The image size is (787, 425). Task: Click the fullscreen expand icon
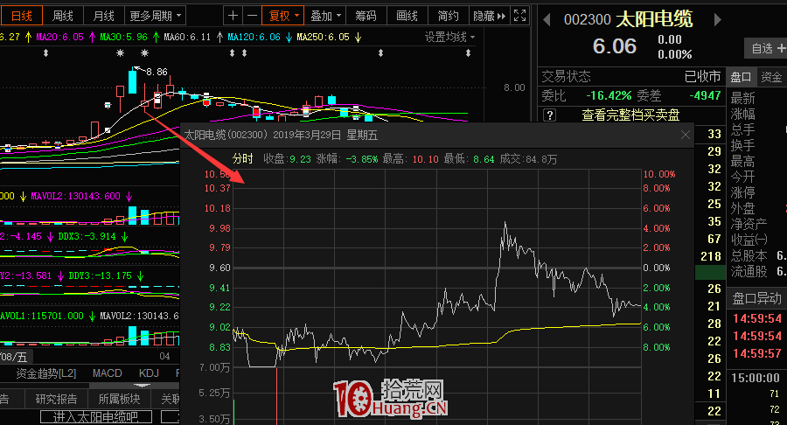coord(520,16)
